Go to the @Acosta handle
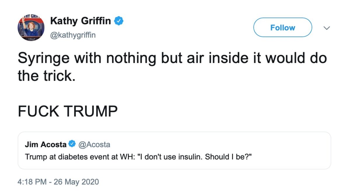Viewport: 350px width, 194px height. click(x=94, y=144)
